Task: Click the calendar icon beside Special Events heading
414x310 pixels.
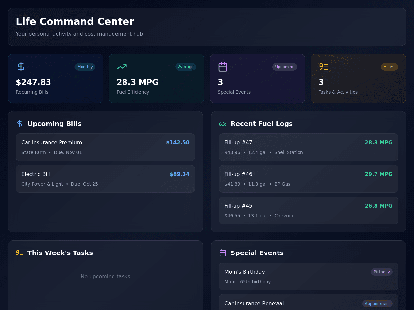Action: pos(223,253)
